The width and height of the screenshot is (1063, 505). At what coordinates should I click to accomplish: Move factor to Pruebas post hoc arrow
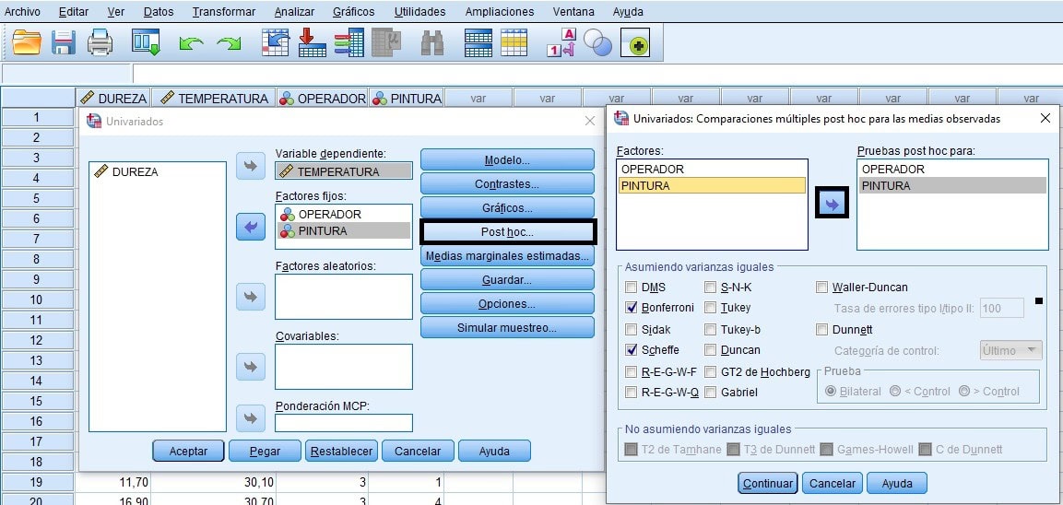(832, 204)
